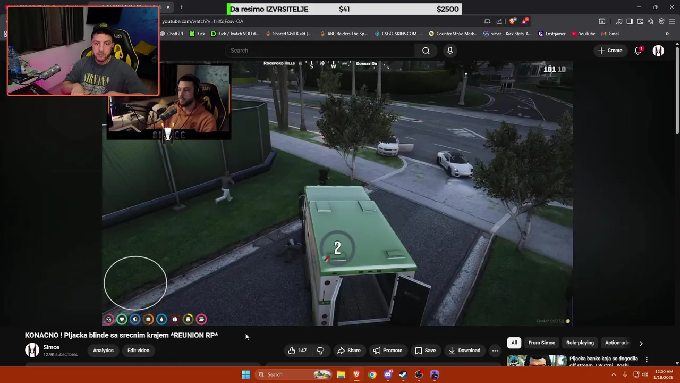Click the Brave Shields lion icon
Viewport: 680px width, 383px height.
512,21
